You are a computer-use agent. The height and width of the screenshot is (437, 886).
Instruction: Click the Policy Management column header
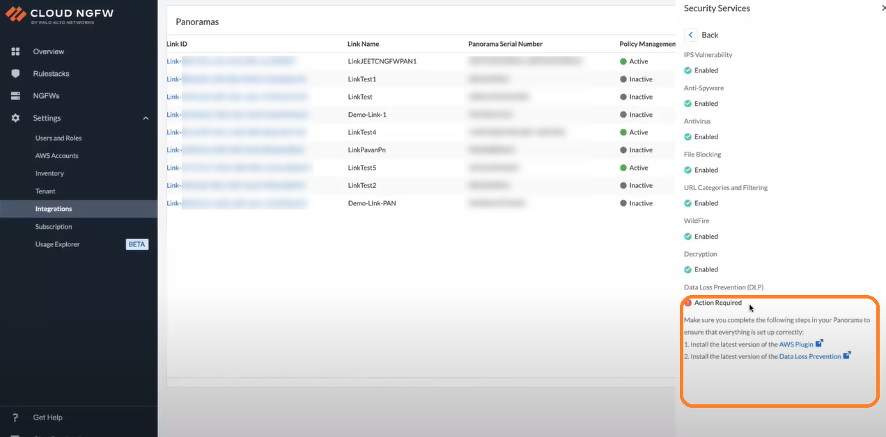pyautogui.click(x=647, y=44)
